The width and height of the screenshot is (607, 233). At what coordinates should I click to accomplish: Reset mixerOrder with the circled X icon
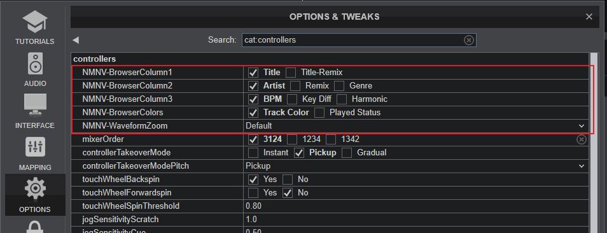click(x=582, y=139)
